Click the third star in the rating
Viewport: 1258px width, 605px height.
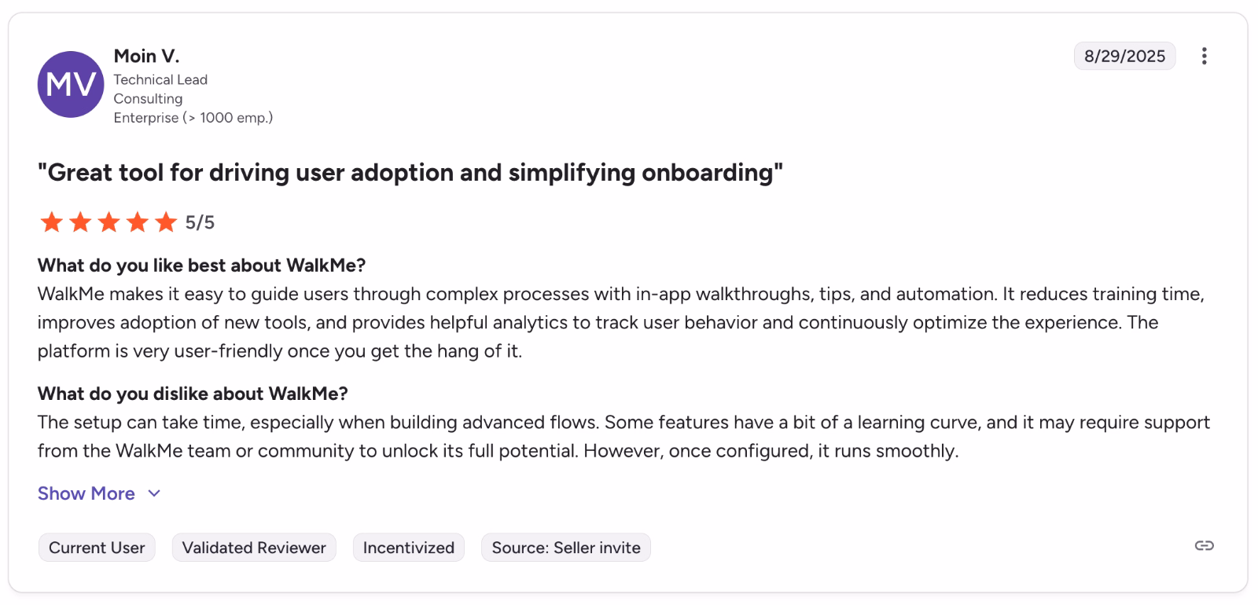(x=109, y=222)
